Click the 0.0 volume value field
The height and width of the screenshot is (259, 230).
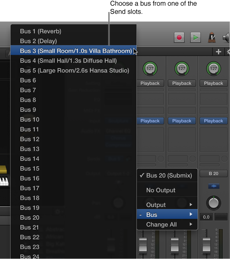click(206, 217)
